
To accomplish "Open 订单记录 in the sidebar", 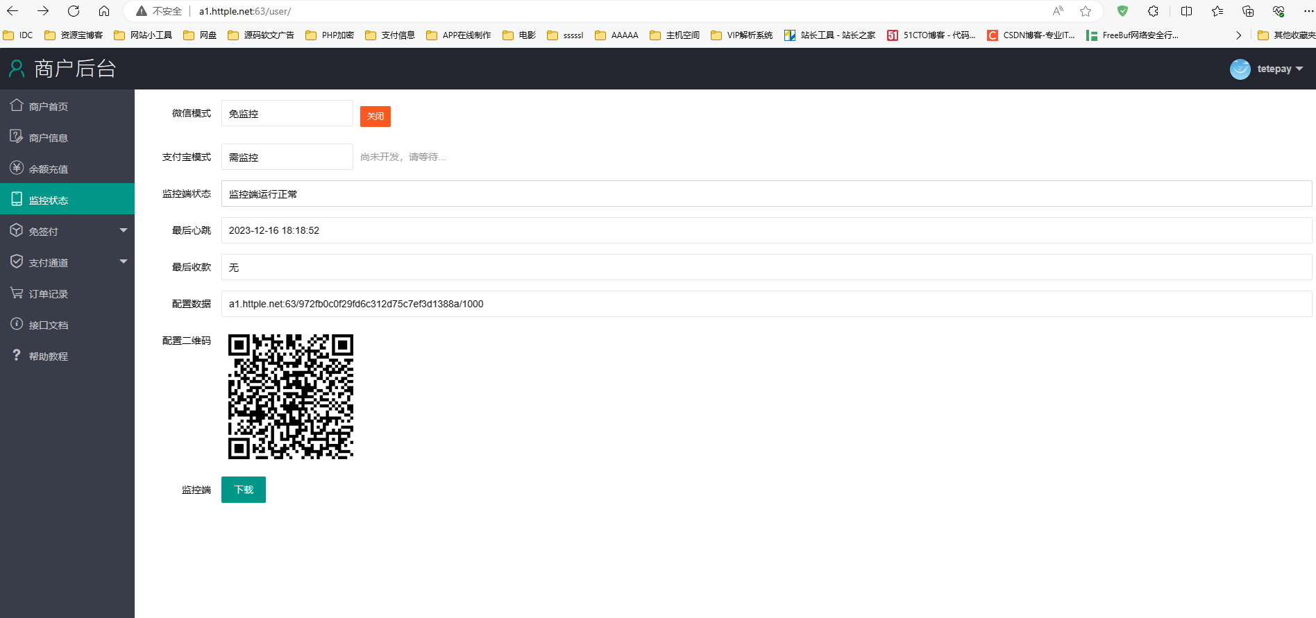I will point(67,293).
